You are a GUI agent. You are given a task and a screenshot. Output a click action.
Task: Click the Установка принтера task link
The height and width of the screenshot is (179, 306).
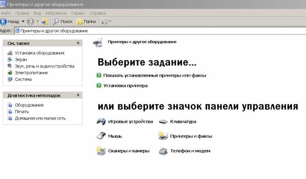(x=125, y=85)
